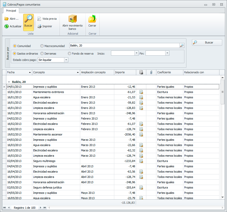Expand the Inicio date dropdown
The width and height of the screenshot is (227, 212).
137,53
